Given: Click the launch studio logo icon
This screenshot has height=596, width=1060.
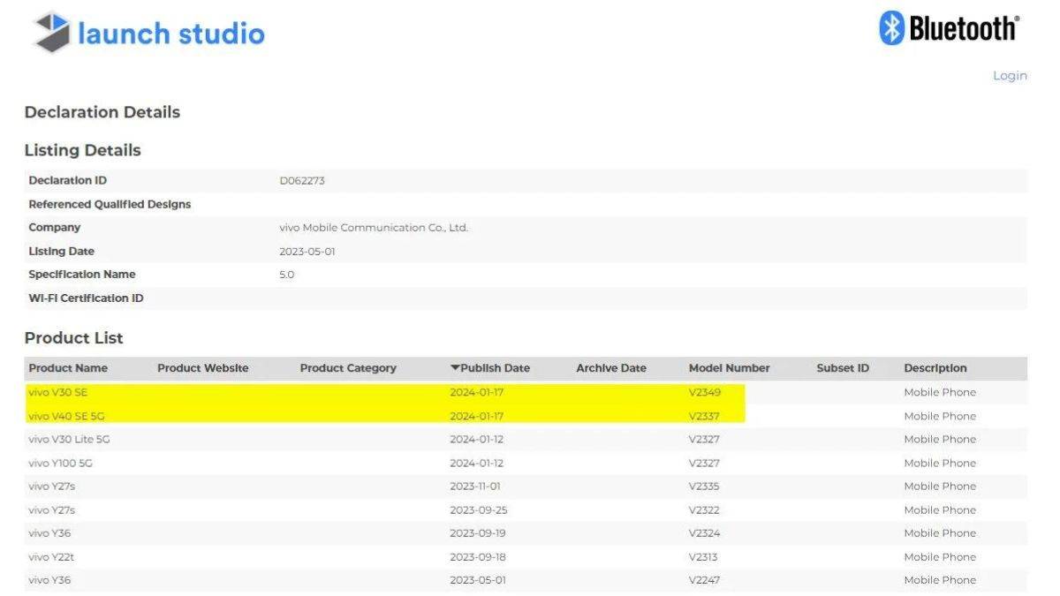Looking at the screenshot, I should click(x=51, y=32).
